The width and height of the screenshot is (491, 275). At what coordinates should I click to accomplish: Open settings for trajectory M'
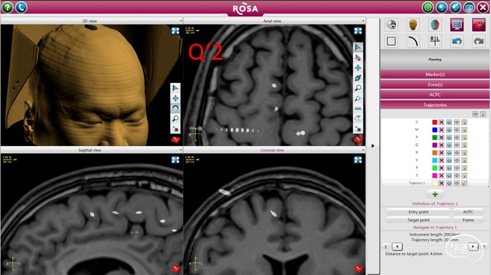449,130
